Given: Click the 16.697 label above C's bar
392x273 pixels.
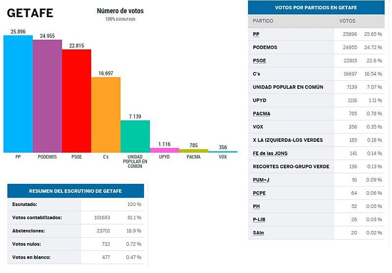Looking at the screenshot, I should click(106, 73).
